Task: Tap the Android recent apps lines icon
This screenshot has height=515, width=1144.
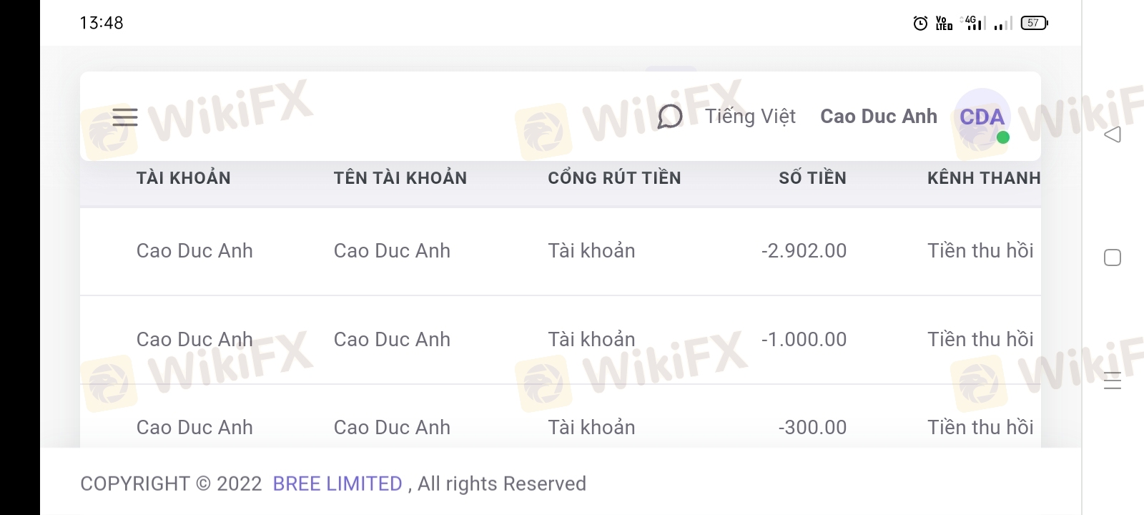Action: click(1113, 381)
